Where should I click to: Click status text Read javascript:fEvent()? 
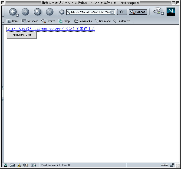pyautogui.click(x=56, y=165)
